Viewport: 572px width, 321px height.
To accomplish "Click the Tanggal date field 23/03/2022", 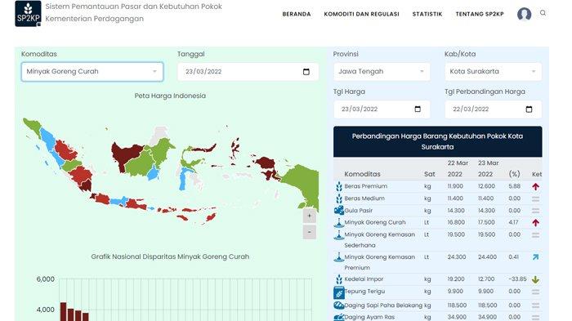I will click(x=248, y=72).
